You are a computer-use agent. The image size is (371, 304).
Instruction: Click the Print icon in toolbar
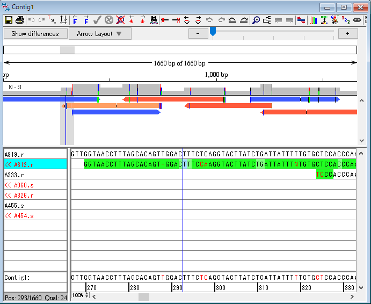20,20
